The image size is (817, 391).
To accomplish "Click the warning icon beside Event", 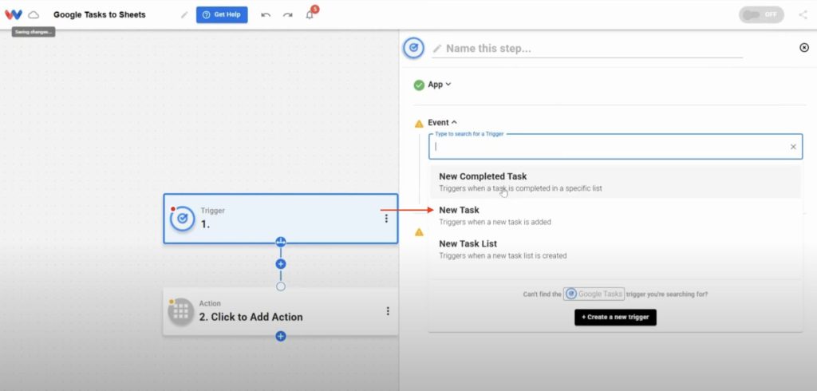I will coord(419,124).
